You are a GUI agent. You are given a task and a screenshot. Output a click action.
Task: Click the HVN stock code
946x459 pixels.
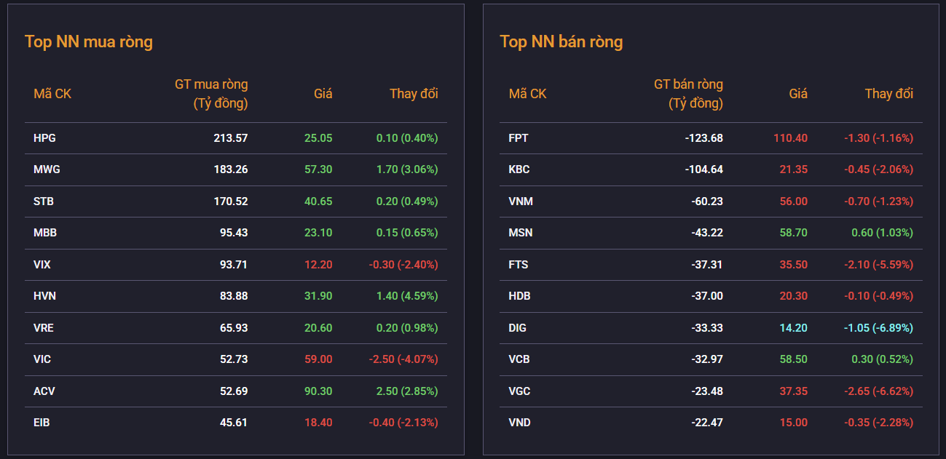click(44, 296)
